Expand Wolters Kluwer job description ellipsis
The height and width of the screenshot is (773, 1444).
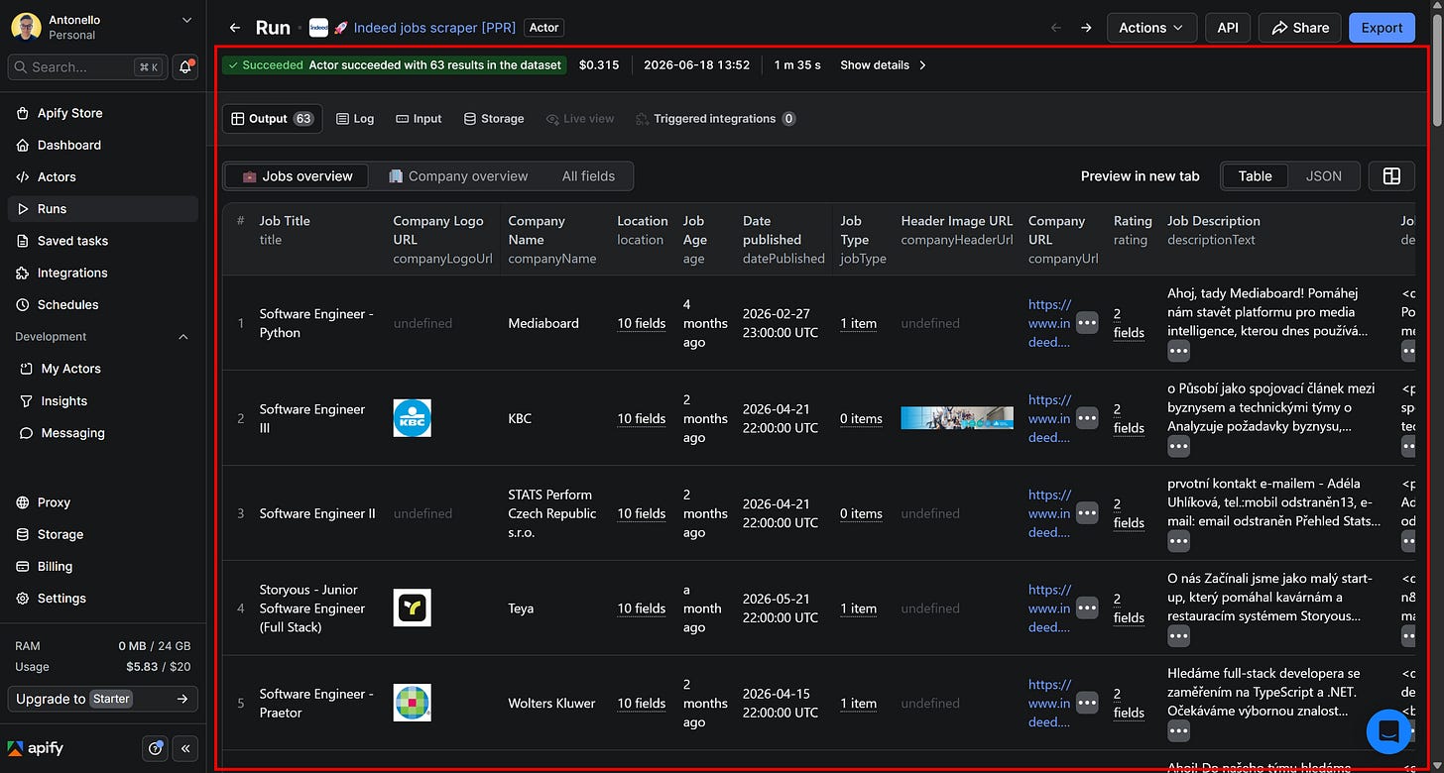click(x=1178, y=730)
